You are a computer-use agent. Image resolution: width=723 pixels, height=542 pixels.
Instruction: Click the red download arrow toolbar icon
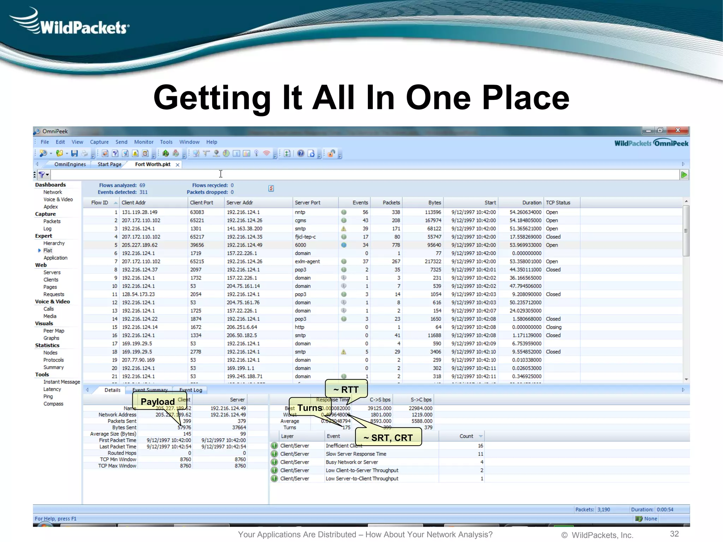[175, 153]
